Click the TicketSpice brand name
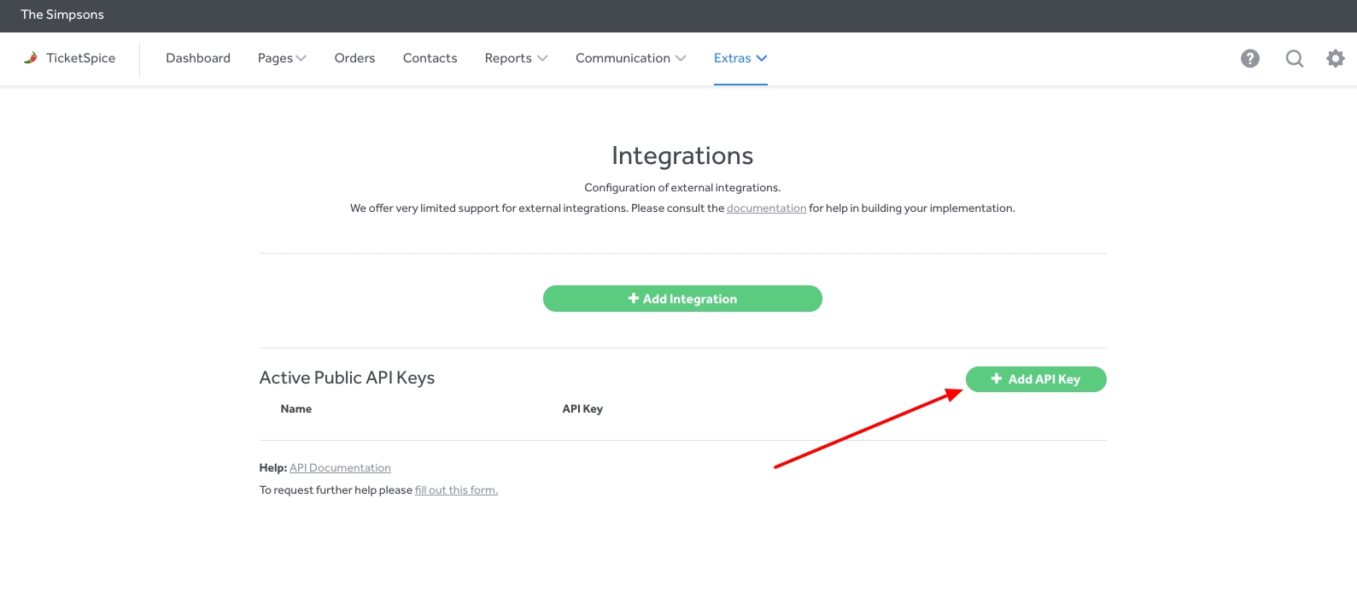 pos(81,58)
